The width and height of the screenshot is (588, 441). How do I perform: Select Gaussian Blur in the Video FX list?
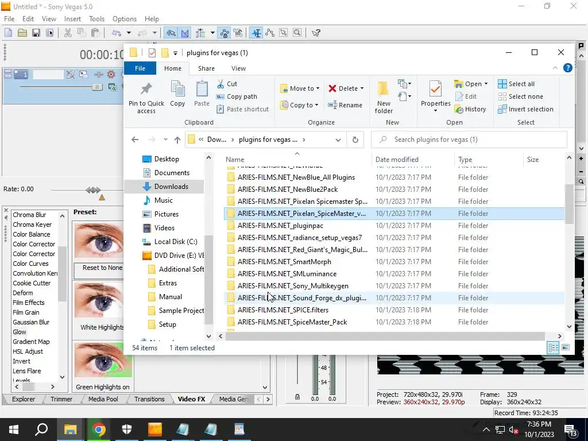point(31,322)
